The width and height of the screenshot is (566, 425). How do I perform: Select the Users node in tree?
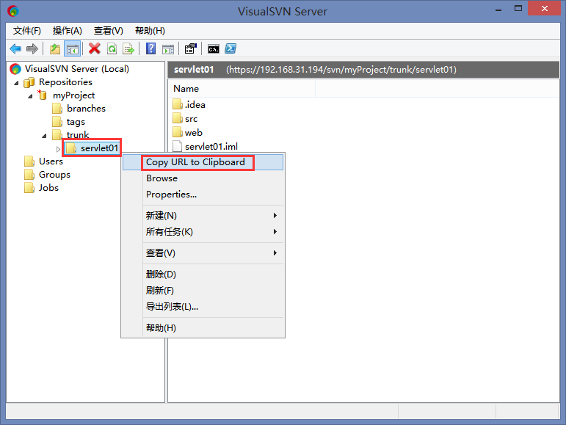tap(51, 161)
